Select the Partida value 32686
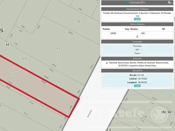The image size is (175, 131). (113, 33)
